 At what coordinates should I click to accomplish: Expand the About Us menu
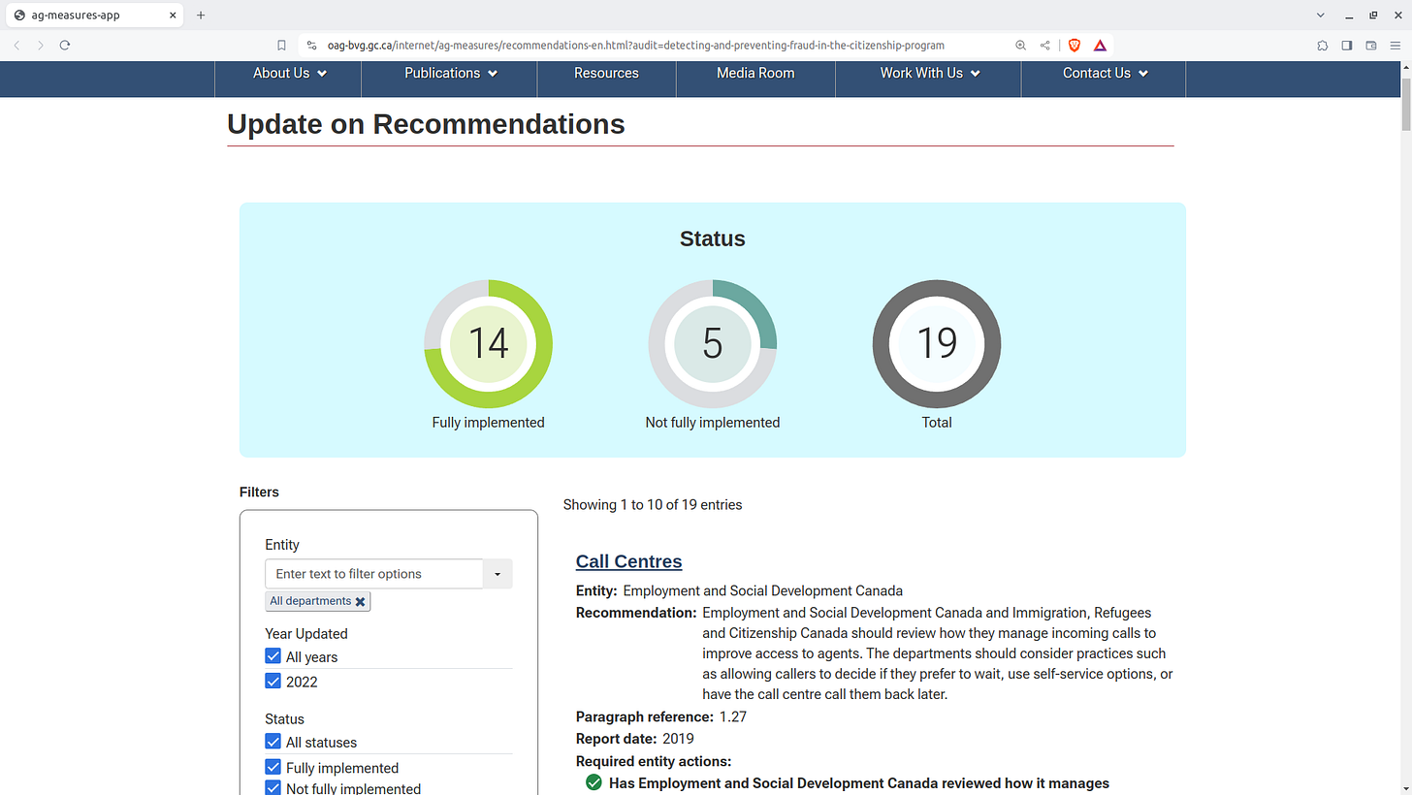[289, 74]
